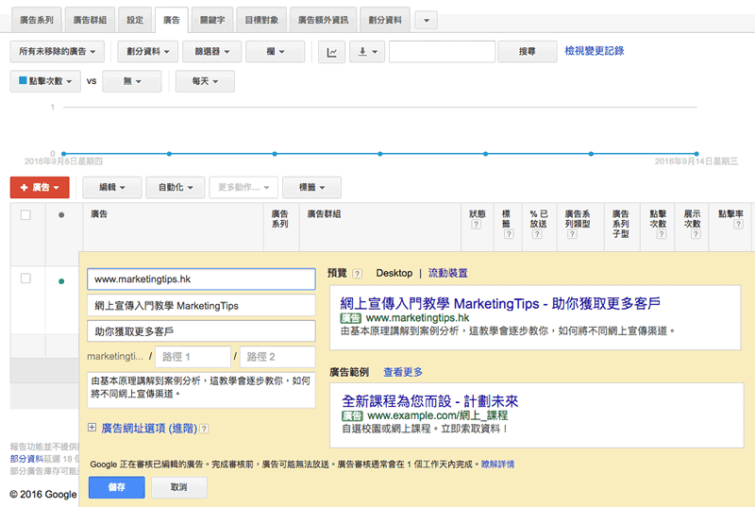Click help icon under 點擊率 column
This screenshot has width=755, height=507.
(x=738, y=225)
